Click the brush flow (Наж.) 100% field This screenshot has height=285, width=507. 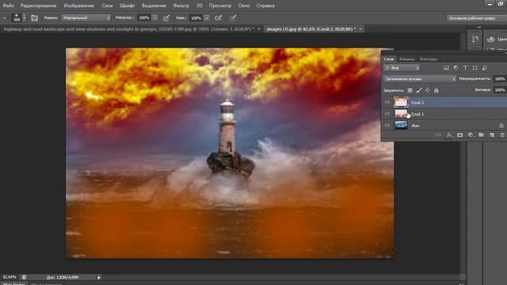tap(196, 18)
